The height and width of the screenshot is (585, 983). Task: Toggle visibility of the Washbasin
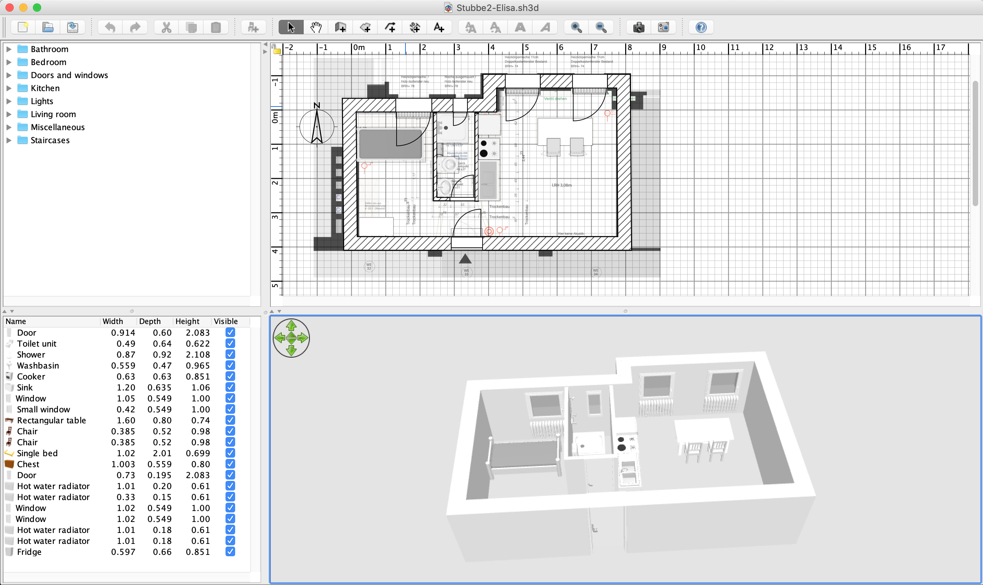tap(230, 365)
